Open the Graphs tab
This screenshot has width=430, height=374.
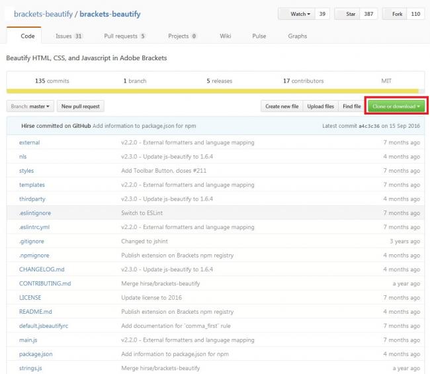pos(297,36)
